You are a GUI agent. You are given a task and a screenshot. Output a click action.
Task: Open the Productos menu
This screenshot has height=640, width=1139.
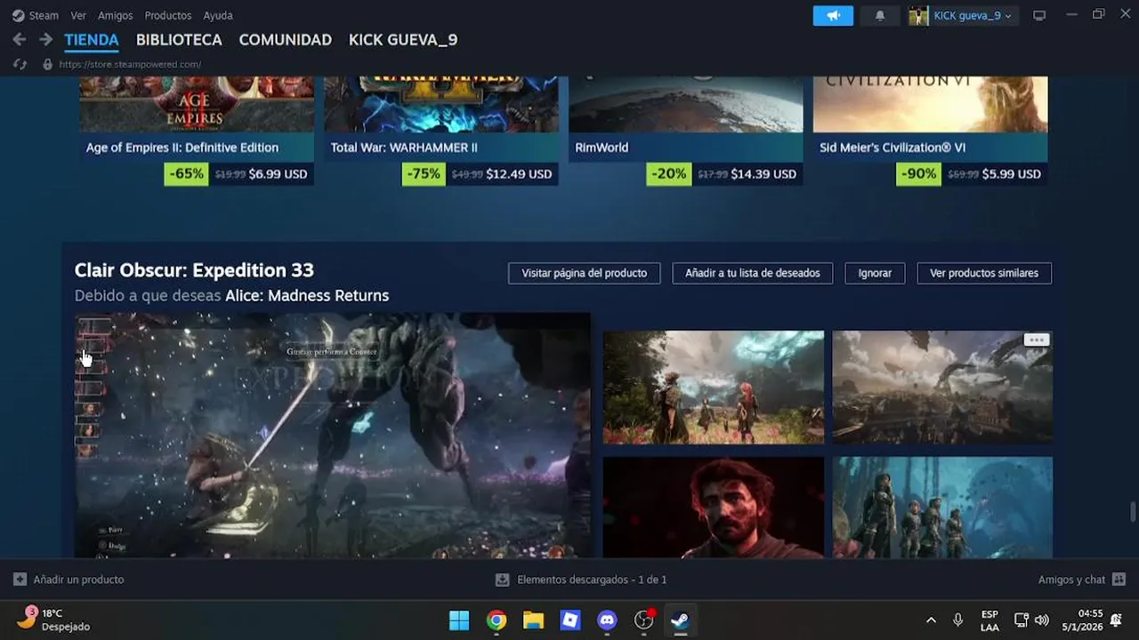click(x=168, y=15)
